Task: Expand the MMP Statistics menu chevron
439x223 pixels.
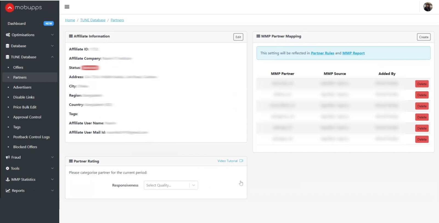Action: [x=52, y=179]
